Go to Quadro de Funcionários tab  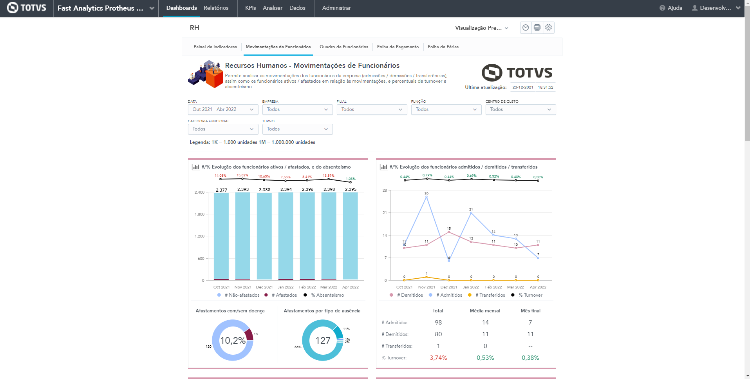343,47
